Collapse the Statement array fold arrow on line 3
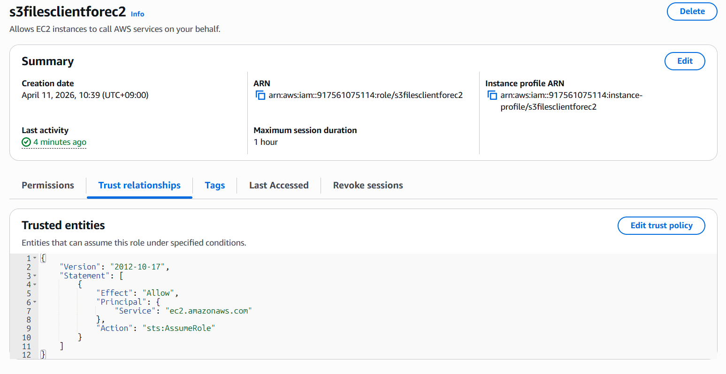This screenshot has height=374, width=726. (x=35, y=276)
